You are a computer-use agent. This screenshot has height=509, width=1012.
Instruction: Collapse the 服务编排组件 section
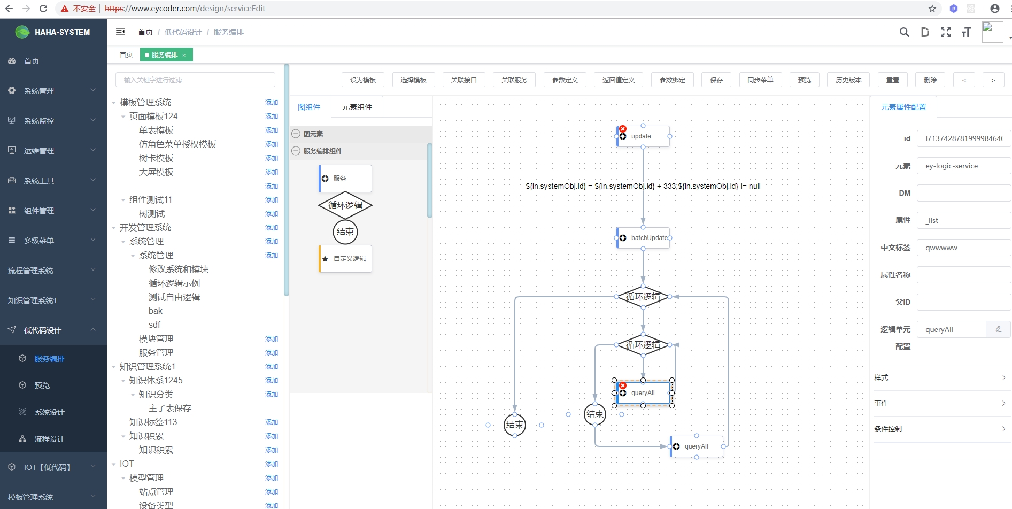pos(296,151)
